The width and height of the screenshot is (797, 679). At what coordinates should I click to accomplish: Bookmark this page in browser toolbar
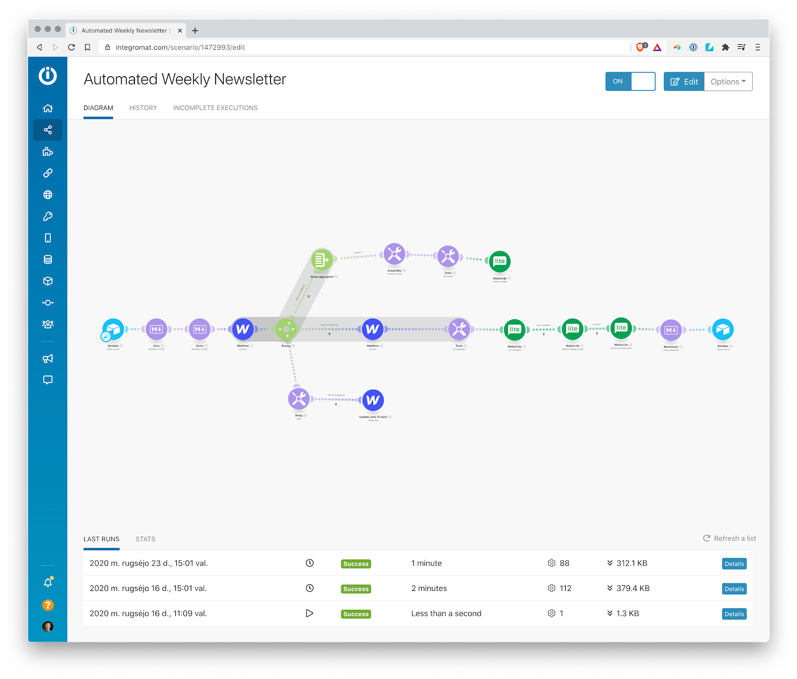[x=87, y=47]
